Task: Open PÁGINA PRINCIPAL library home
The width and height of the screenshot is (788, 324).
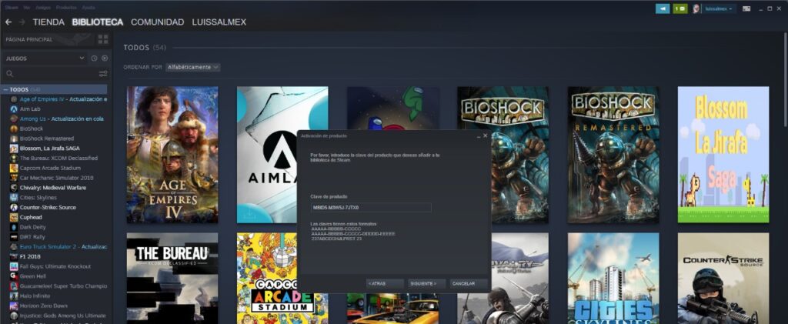Action: 48,39
